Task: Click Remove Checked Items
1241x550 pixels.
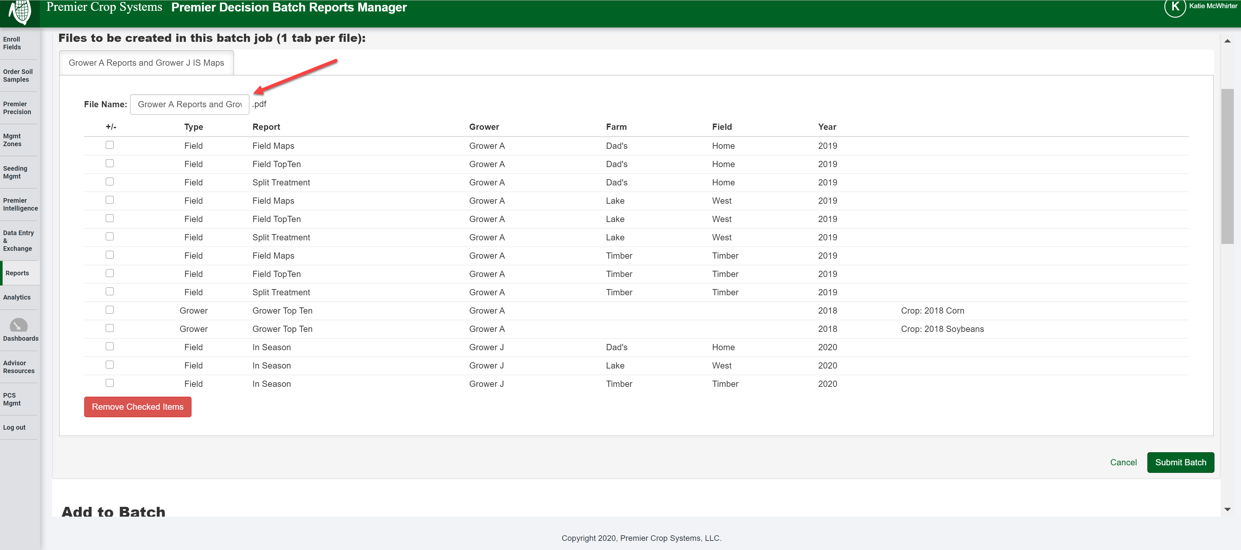Action: (137, 406)
